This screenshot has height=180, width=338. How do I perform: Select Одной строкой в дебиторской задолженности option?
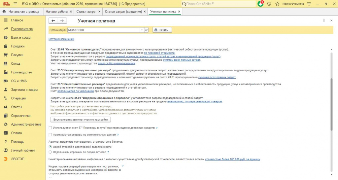[x=50, y=147]
